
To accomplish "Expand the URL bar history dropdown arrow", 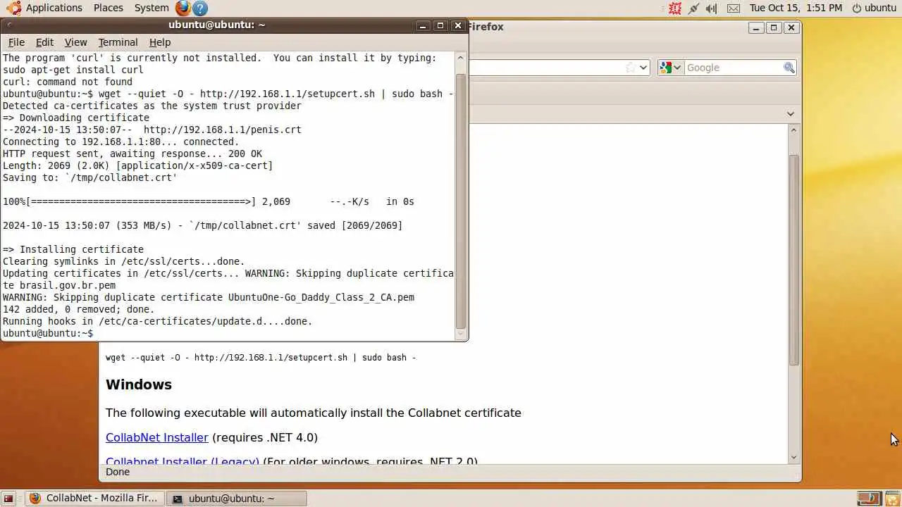I will coord(643,68).
